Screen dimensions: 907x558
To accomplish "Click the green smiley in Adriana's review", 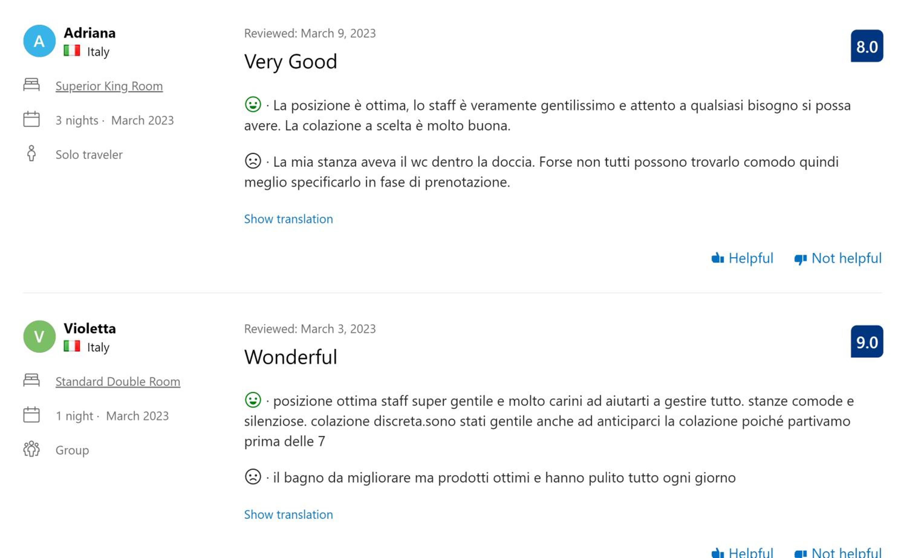I will [x=253, y=104].
